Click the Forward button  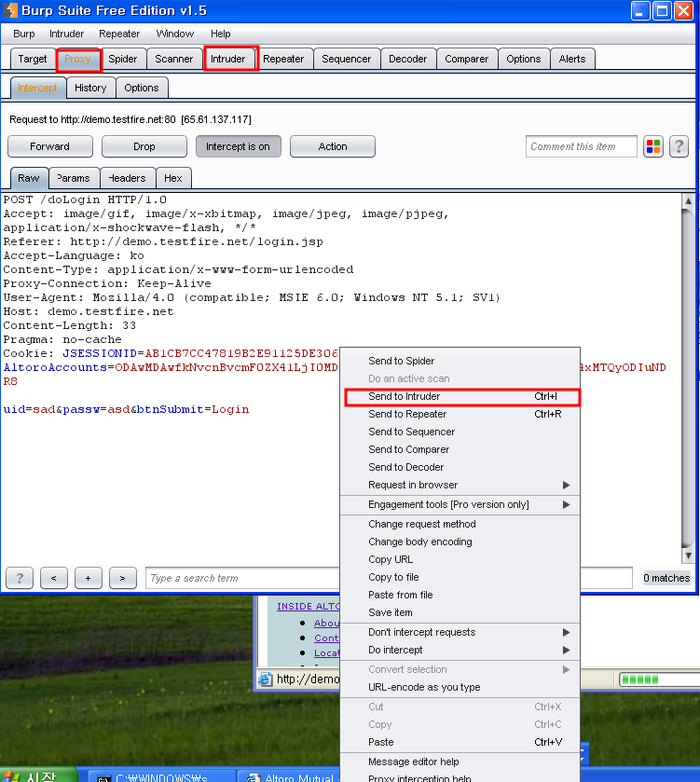(49, 146)
